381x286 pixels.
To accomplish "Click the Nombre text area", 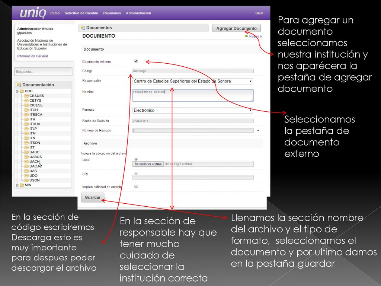I will [x=193, y=95].
